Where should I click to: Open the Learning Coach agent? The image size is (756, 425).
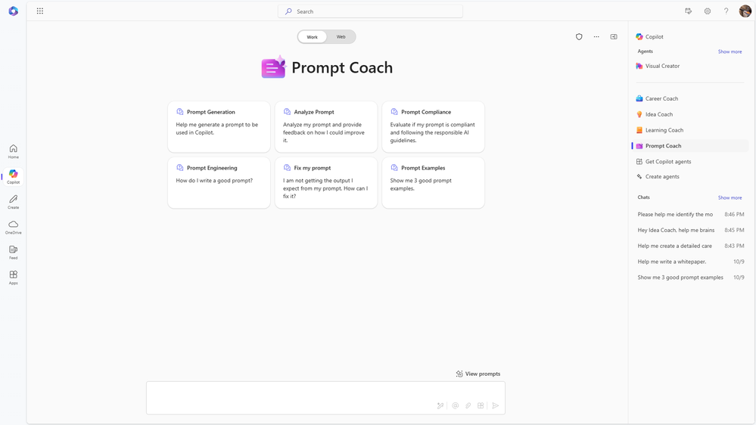[664, 130]
